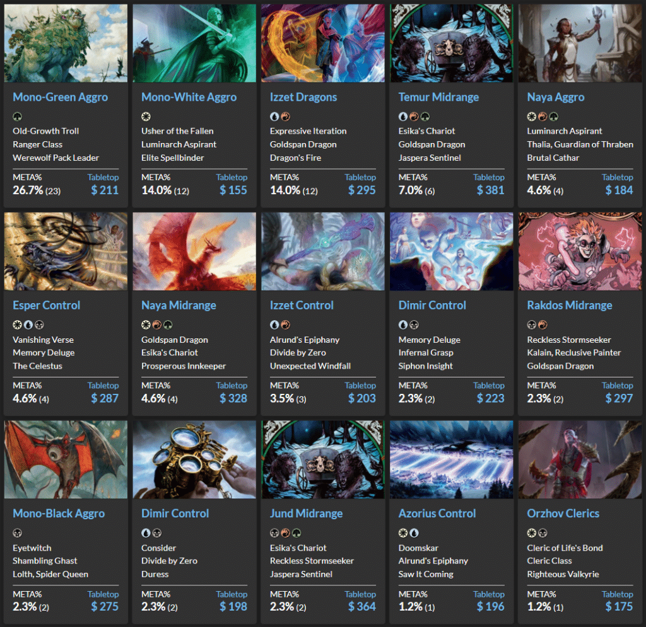
Task: Click the $381 Tabletop price for Temur Midrange
Action: (490, 190)
